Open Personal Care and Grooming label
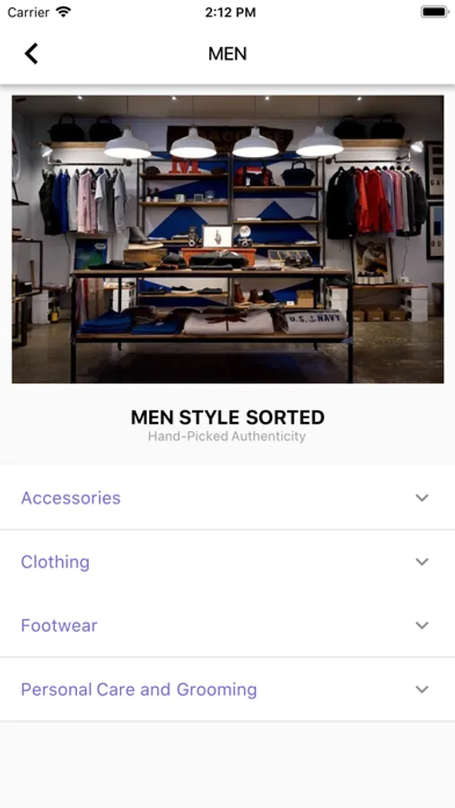Viewport: 455px width, 808px height. pos(138,689)
